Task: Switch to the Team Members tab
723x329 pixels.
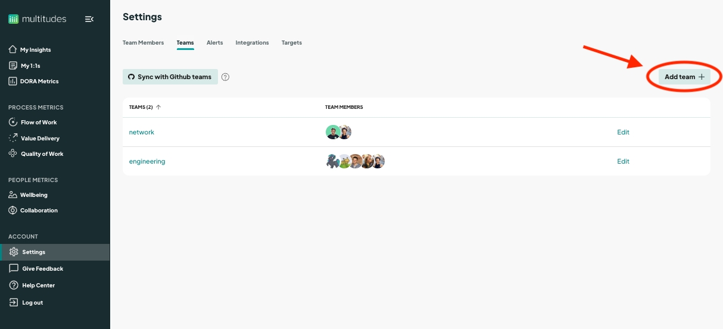Action: coord(143,43)
